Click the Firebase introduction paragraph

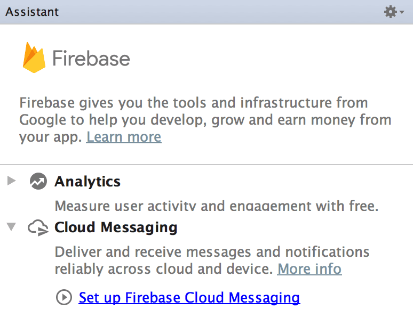click(x=205, y=120)
